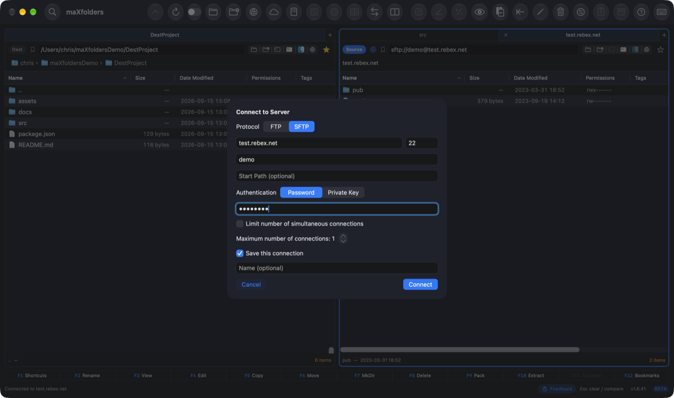Click the yellow favorite star in the left pane

coord(326,50)
